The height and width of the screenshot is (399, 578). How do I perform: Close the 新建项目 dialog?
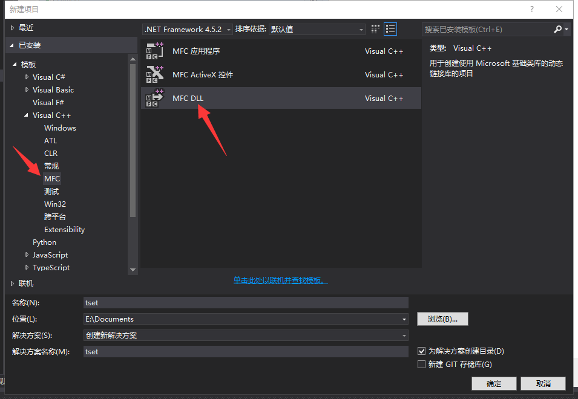(559, 9)
